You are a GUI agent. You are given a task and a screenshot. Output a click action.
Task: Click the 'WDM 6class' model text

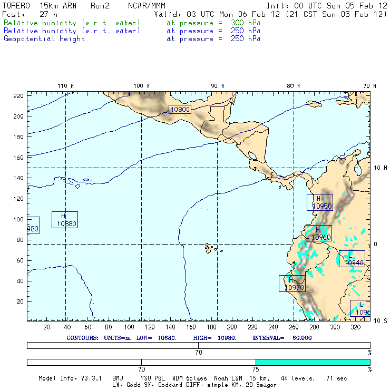189,378
